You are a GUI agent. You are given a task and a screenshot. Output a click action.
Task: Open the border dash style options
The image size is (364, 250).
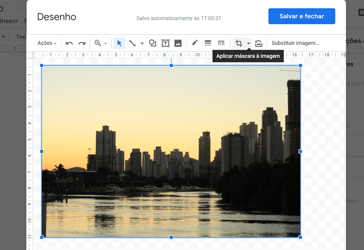[x=221, y=43]
